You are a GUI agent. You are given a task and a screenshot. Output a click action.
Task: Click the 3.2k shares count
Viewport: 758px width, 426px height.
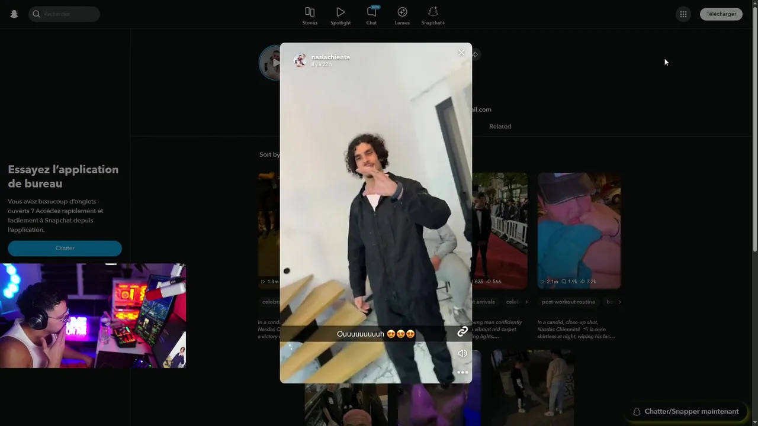588,282
